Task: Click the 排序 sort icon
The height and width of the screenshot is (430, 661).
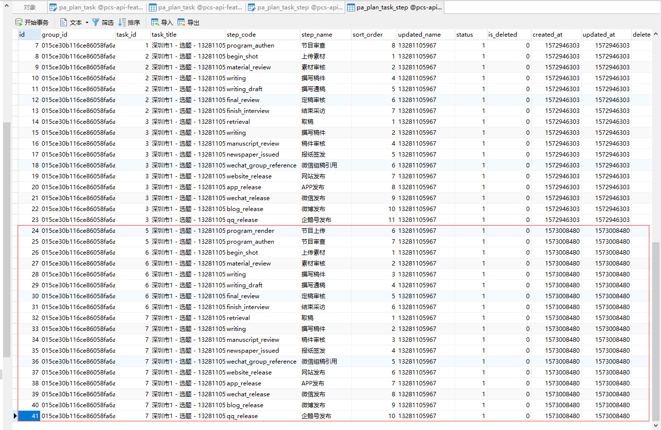Action: [x=122, y=22]
